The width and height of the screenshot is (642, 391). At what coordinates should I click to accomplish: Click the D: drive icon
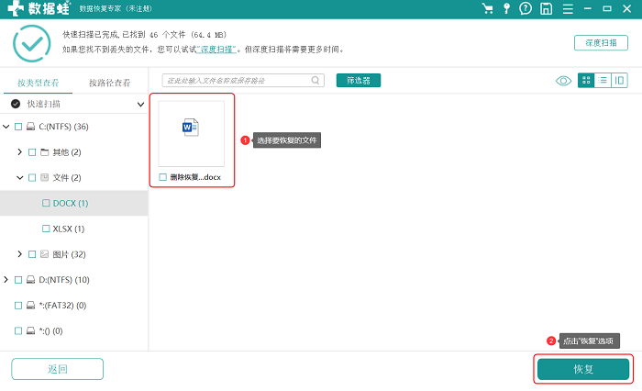[30, 280]
